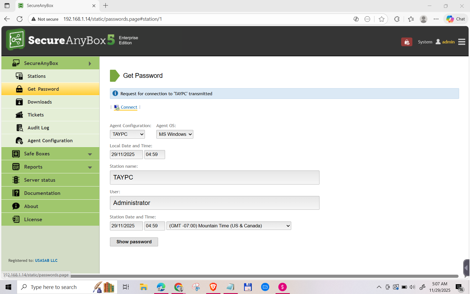470x294 pixels.
Task: Open browser extensions puzzle icon
Action: 397,19
